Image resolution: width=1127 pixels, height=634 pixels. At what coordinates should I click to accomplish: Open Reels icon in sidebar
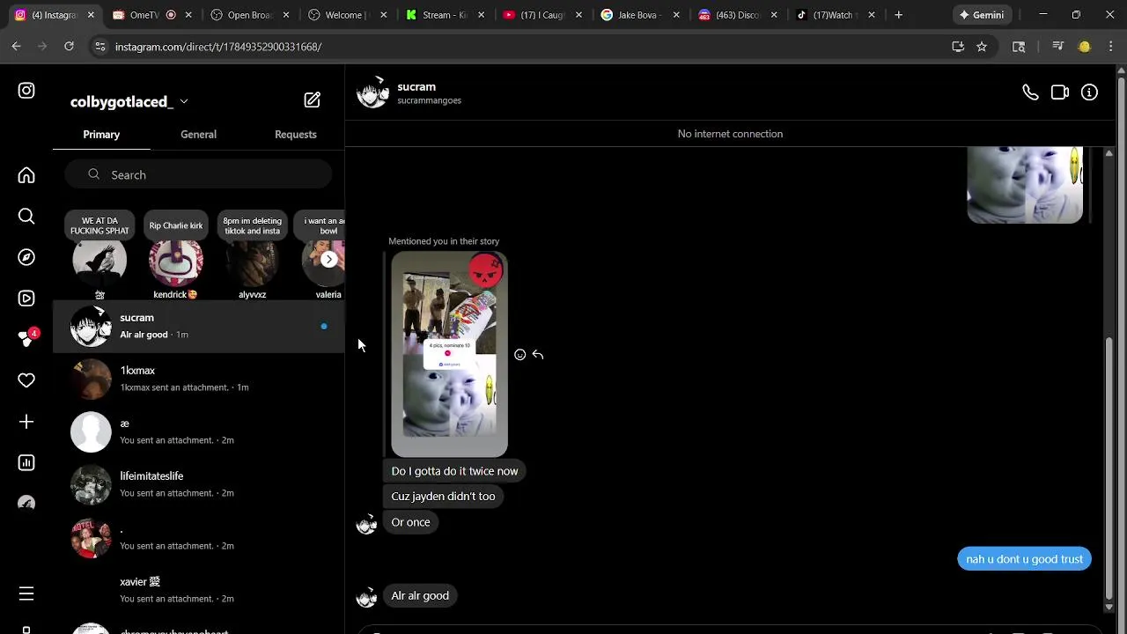pyautogui.click(x=26, y=299)
